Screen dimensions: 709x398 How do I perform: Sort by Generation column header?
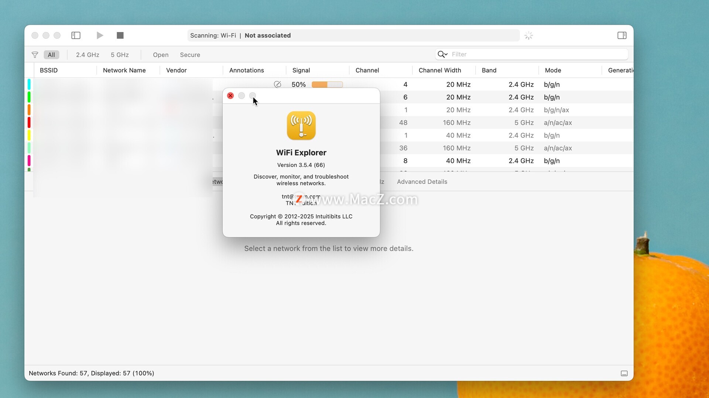(x=621, y=70)
